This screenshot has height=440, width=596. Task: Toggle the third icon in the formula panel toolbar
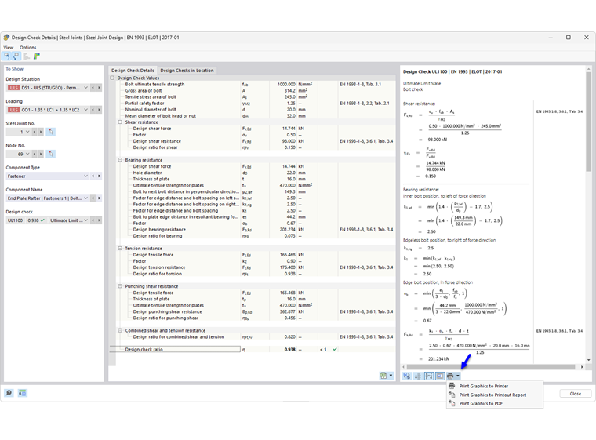[x=429, y=376]
